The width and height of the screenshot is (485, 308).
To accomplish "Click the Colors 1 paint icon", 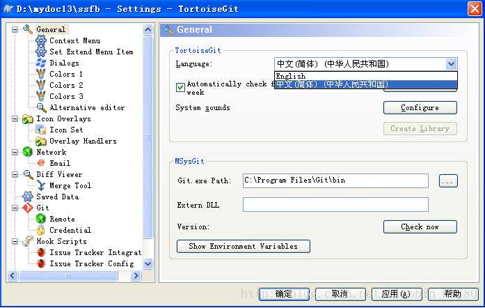I will [x=41, y=74].
